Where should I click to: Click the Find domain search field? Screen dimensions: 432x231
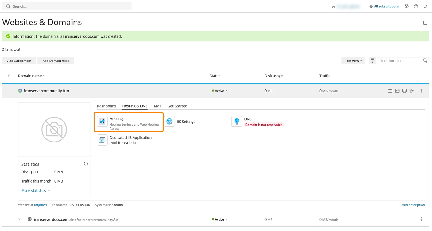click(x=400, y=61)
